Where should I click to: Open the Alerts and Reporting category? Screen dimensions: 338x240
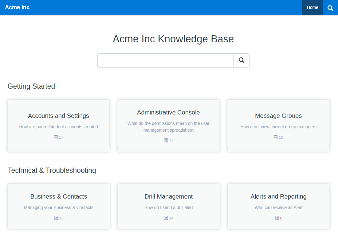pos(278,196)
